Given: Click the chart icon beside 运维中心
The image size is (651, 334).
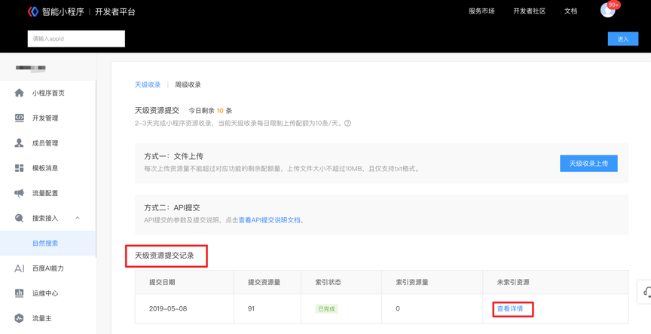Looking at the screenshot, I should (19, 293).
